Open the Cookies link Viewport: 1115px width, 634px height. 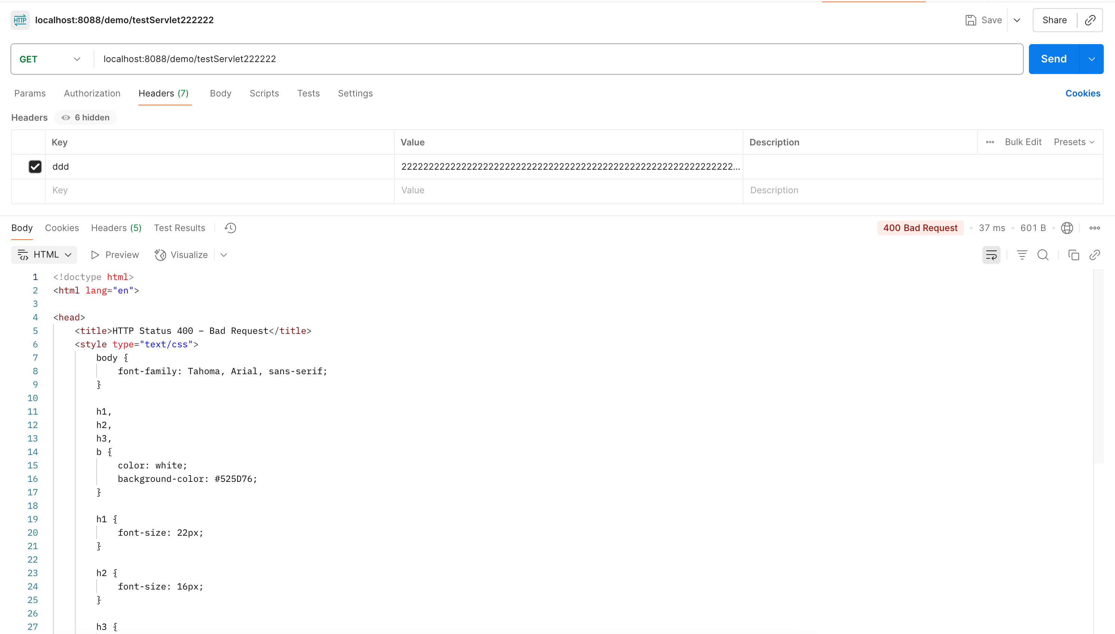coord(1082,93)
